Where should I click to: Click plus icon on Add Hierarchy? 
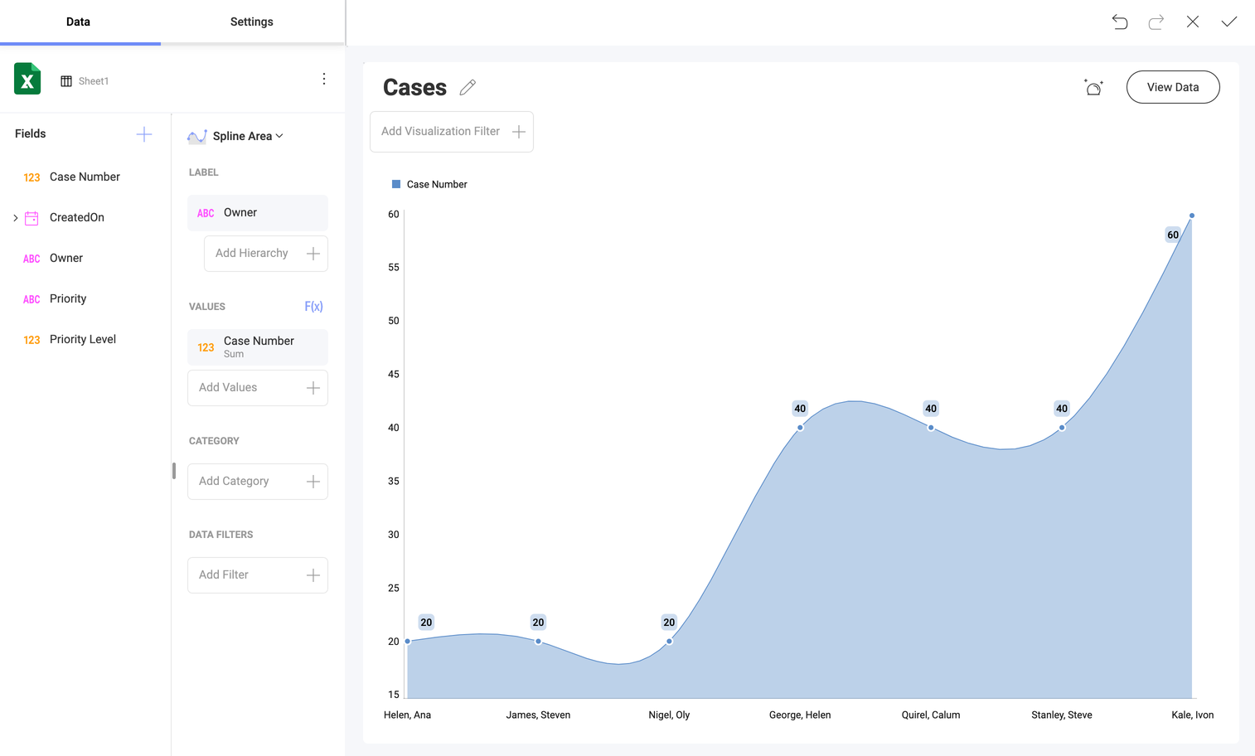[313, 254]
